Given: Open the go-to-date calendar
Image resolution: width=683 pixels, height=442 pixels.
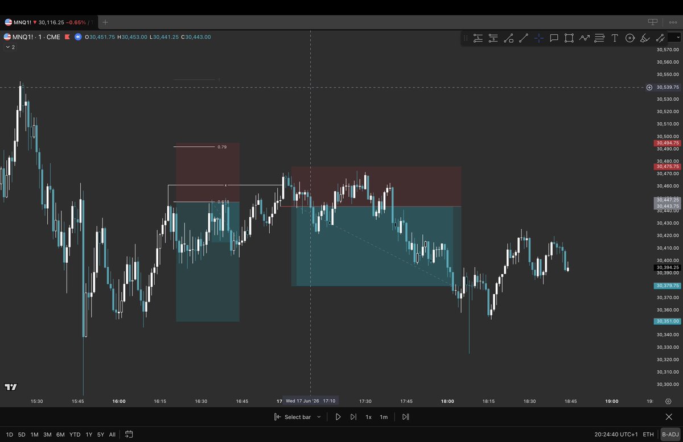Looking at the screenshot, I should (129, 435).
